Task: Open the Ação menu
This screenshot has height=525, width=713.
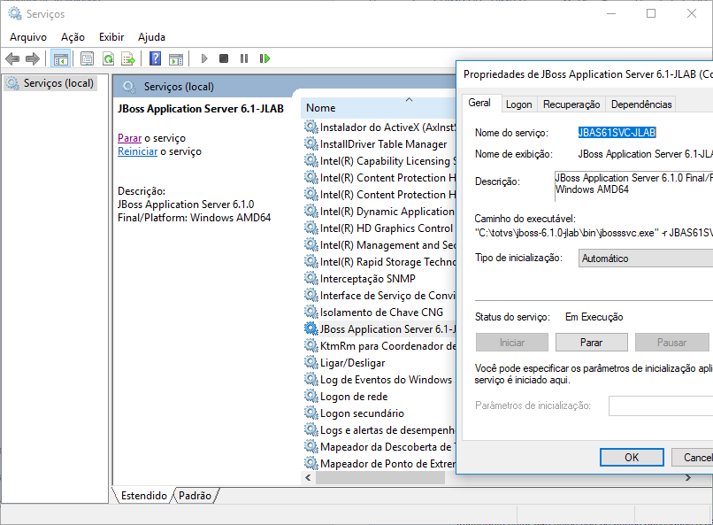Action: coord(73,37)
